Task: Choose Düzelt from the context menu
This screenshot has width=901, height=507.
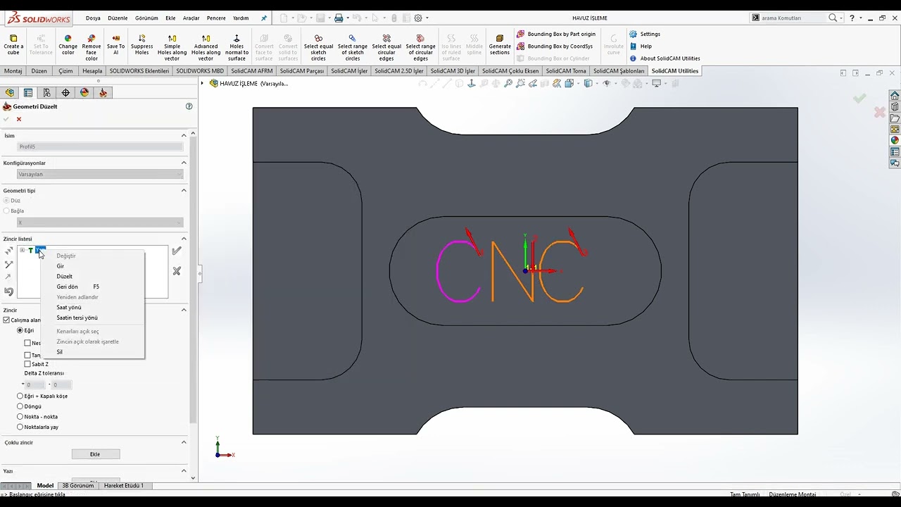Action: click(64, 277)
